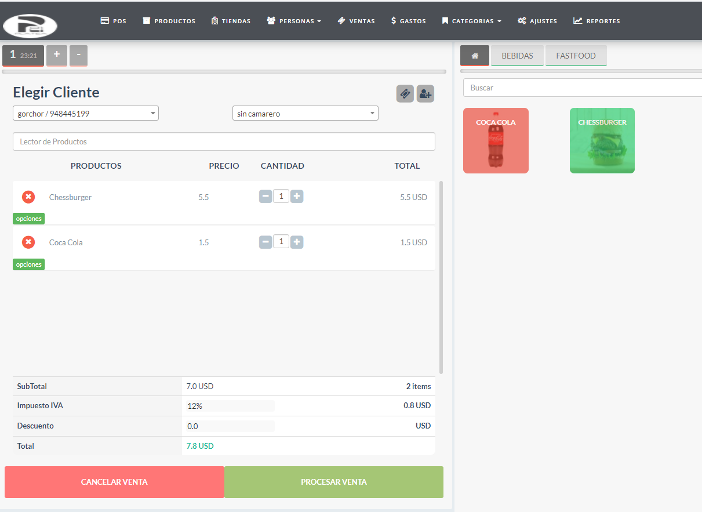Switch to the BEBIDAS tab
This screenshot has height=512, width=702.
click(517, 55)
